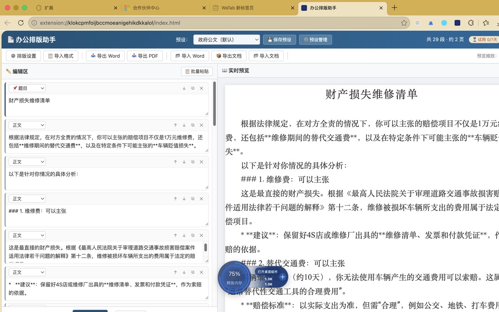Duplicate the ### 1. 维修费 block
This screenshot has height=312, width=499.
[193, 199]
